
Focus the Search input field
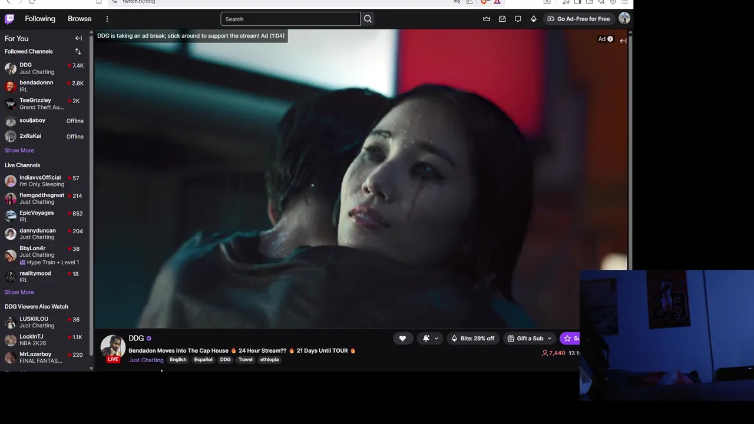pyautogui.click(x=290, y=19)
